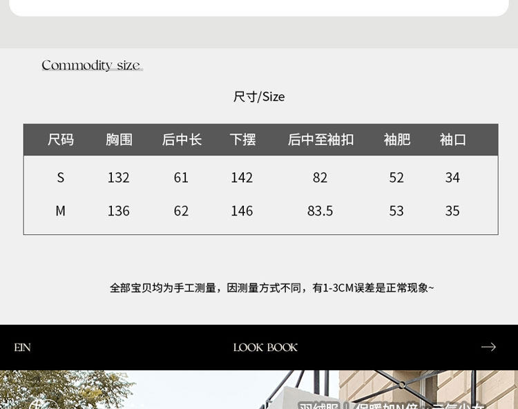This screenshot has height=409, width=518.
Task: Click the 132 bust value for size S
Action: pos(118,178)
